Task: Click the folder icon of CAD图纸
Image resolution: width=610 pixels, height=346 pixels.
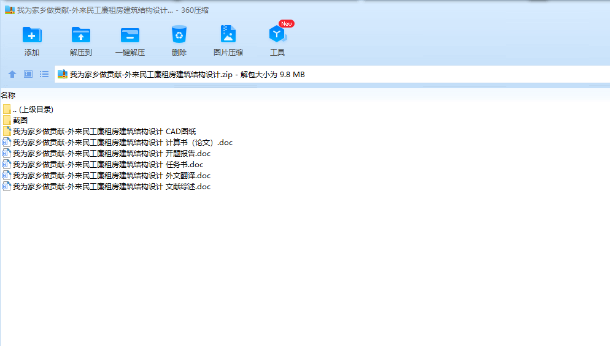Action: (x=7, y=131)
